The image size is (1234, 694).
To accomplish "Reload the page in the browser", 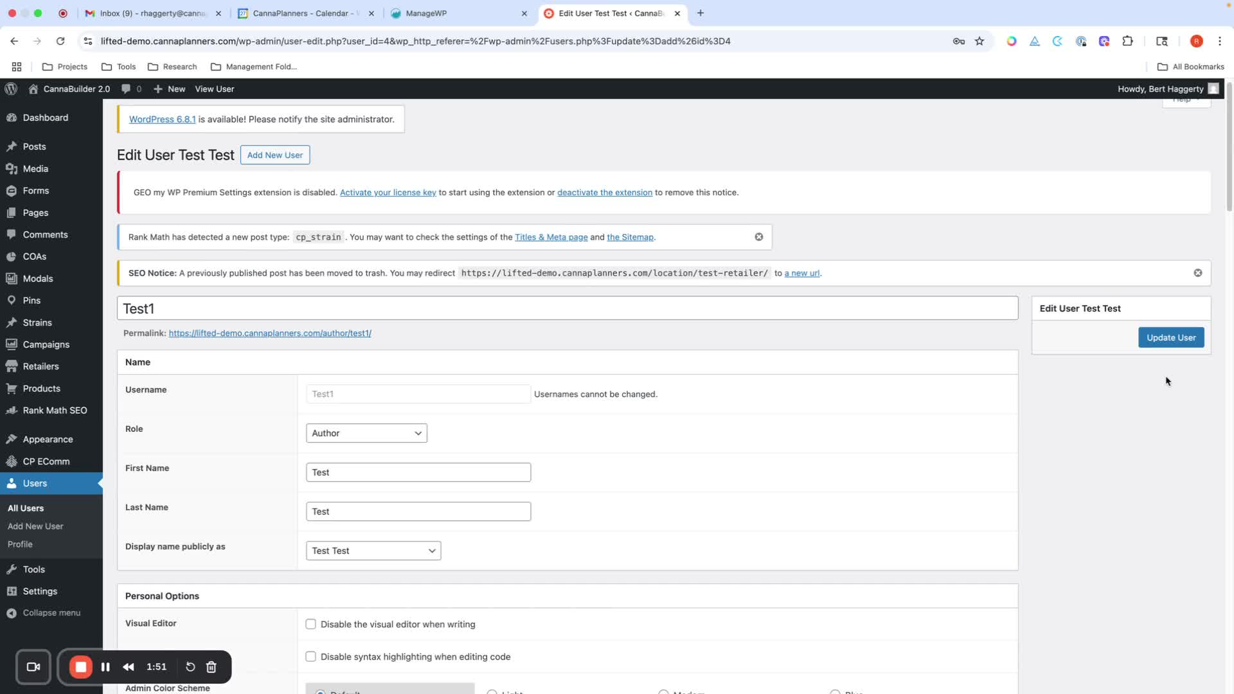I will 60,41.
